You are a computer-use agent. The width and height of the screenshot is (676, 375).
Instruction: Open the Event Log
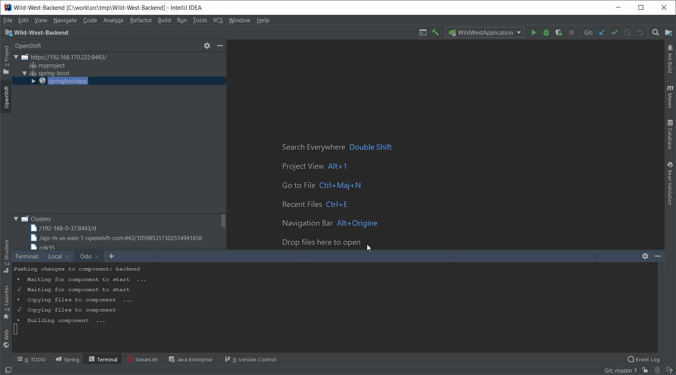(x=644, y=359)
